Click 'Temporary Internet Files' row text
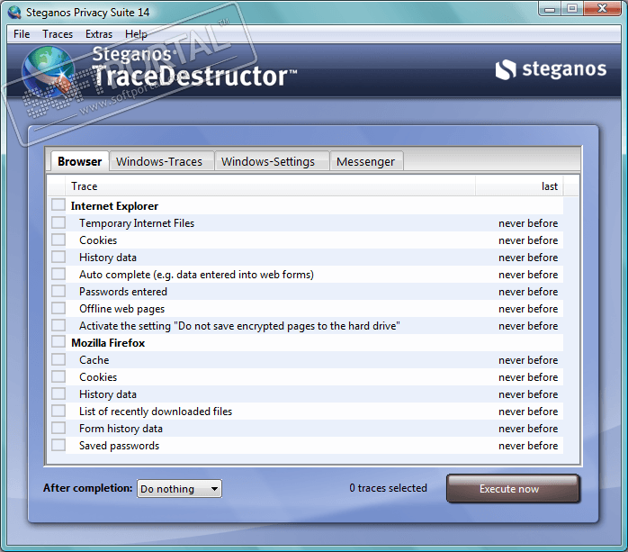This screenshot has width=628, height=552. 137,223
